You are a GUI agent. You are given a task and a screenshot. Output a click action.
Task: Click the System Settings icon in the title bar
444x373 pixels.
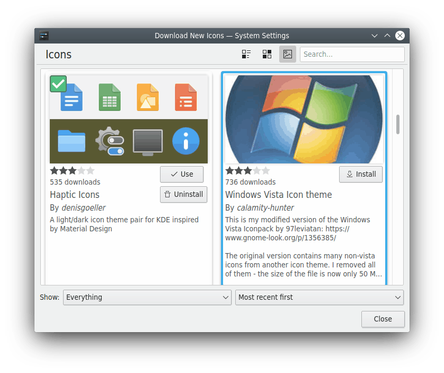point(43,36)
